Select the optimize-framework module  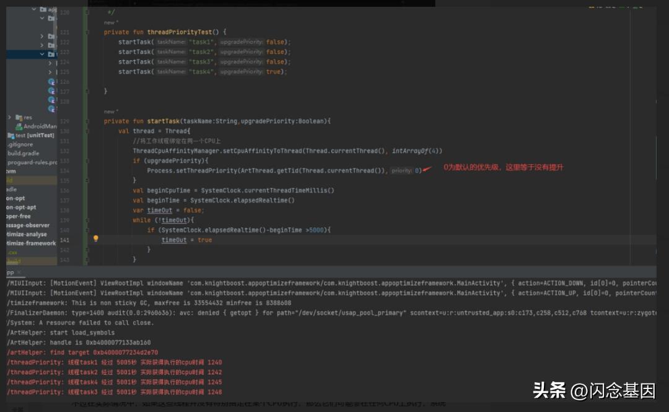[31, 243]
